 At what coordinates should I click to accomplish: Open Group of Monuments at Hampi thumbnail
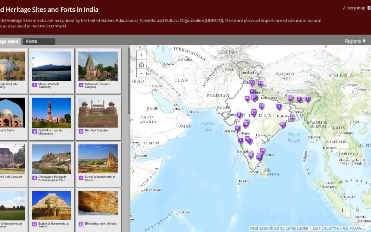pos(98,159)
